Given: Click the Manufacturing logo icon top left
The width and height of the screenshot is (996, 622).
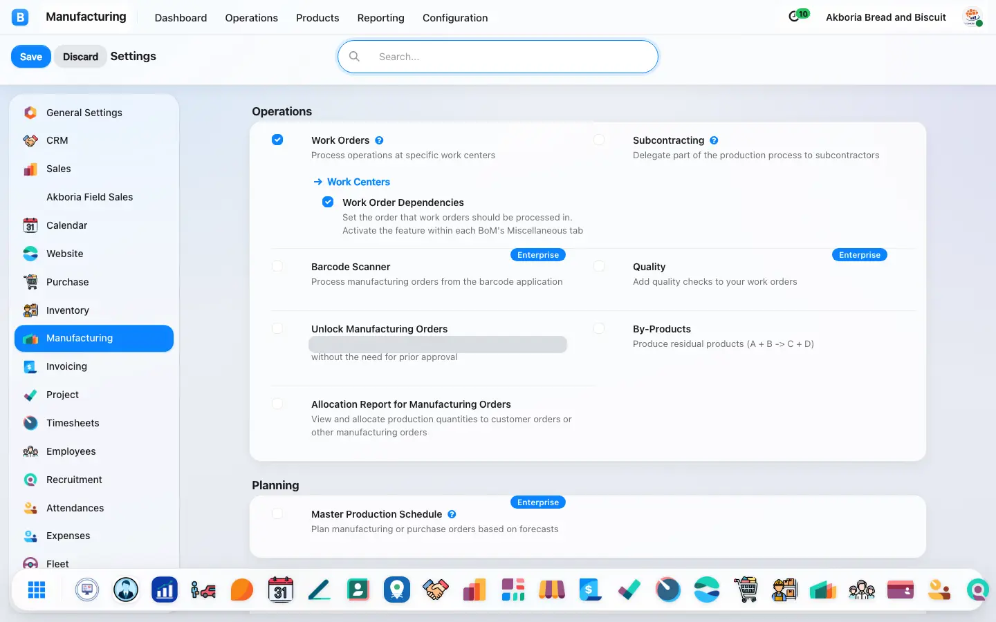Looking at the screenshot, I should (x=20, y=17).
